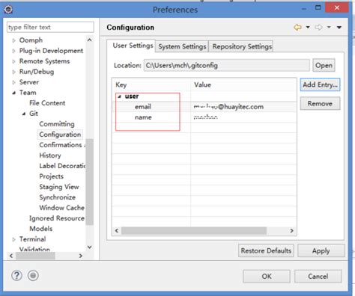Open History preference page
Screen dimensions: 355x296
[50, 155]
